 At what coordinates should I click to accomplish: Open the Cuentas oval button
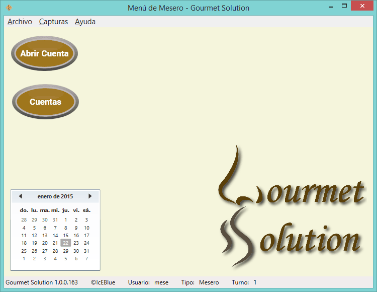45,102
